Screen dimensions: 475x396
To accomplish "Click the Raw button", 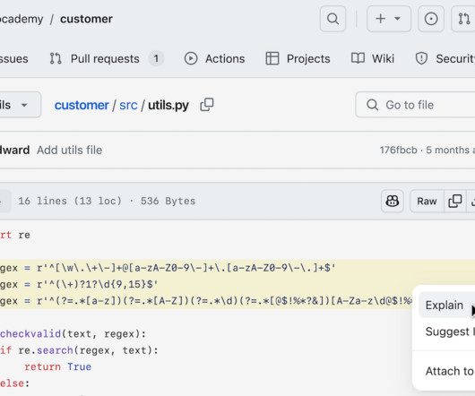I will pyautogui.click(x=427, y=201).
